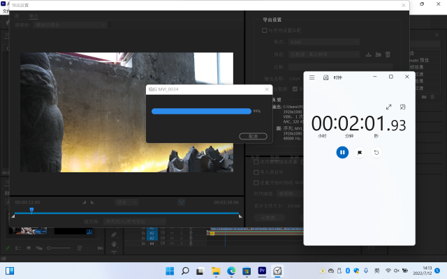Select the Type tool in Premiere
The height and width of the screenshot is (279, 447).
[114, 252]
